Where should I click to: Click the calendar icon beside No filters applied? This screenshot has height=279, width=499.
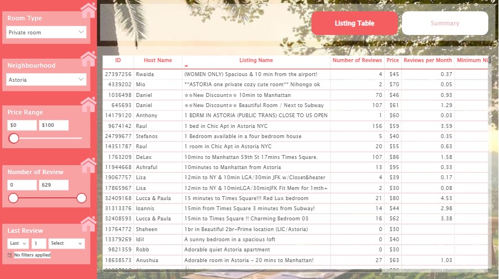[10, 255]
